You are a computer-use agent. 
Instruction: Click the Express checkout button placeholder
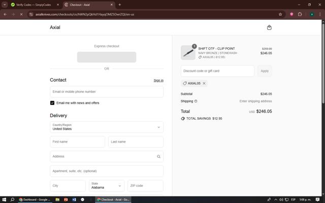(x=107, y=57)
